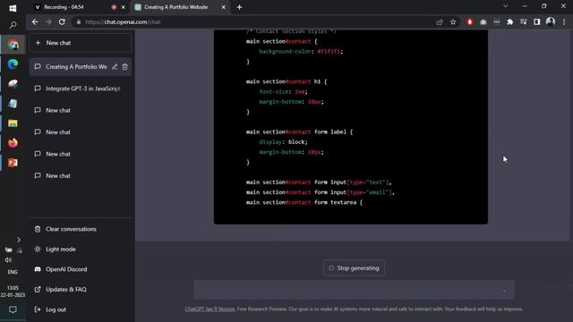573x322 pixels.
Task: Go back to the previous page
Action: point(35,21)
